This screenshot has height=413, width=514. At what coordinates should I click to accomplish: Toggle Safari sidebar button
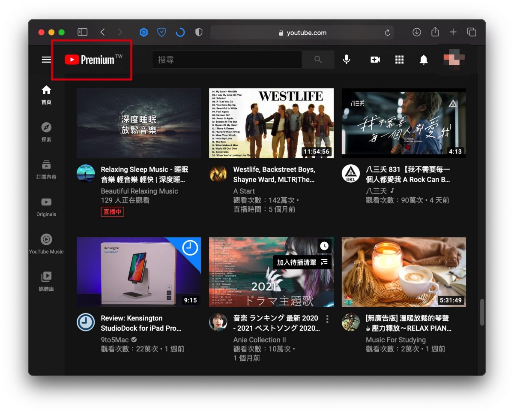pos(82,32)
